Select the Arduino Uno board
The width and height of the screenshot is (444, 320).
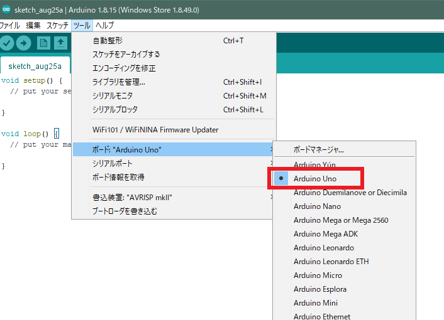point(345,178)
